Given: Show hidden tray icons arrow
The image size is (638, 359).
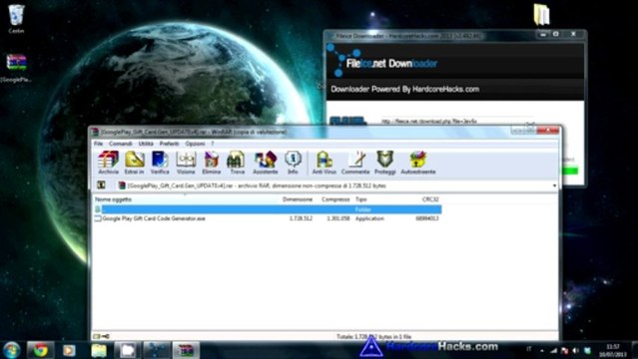Looking at the screenshot, I should click(x=542, y=350).
